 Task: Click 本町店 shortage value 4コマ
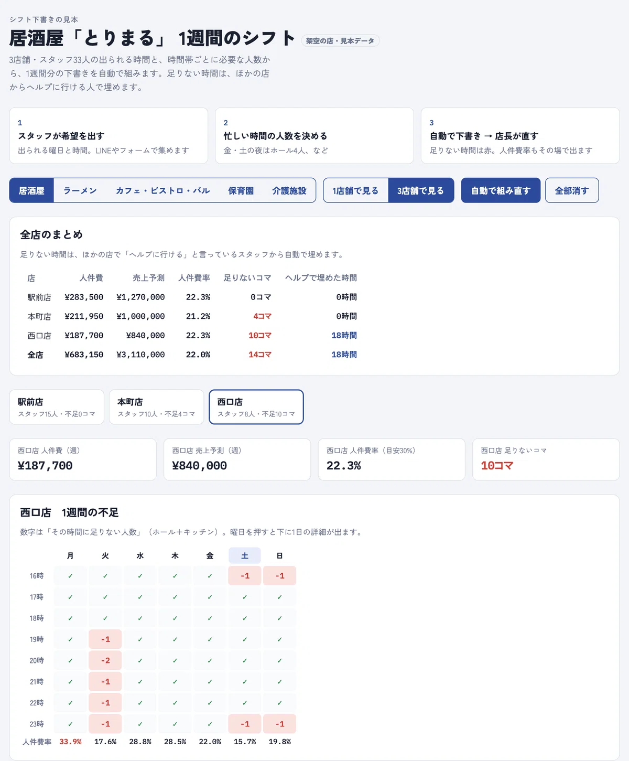coord(262,316)
